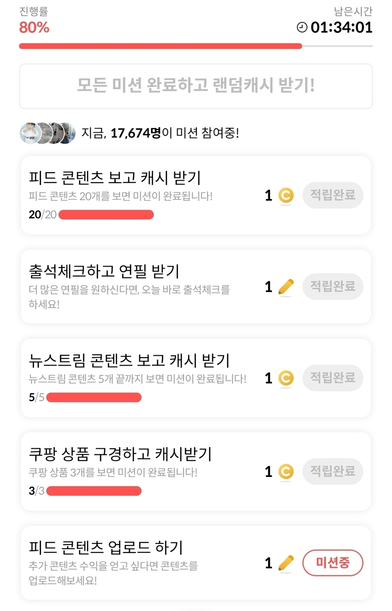Image resolution: width=392 pixels, height=611 pixels.
Task: Open the 출석체크하고 연필 받기 mission title
Action: tap(104, 271)
